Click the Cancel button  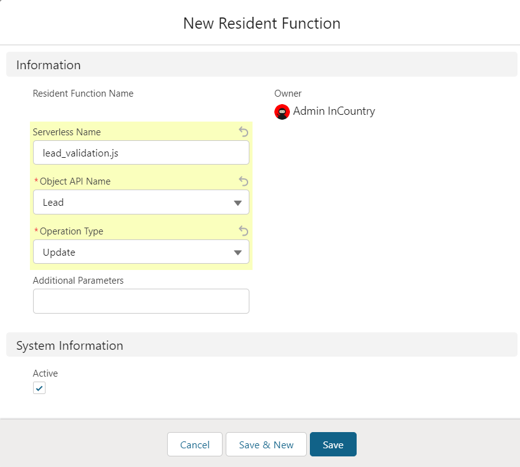coord(195,445)
